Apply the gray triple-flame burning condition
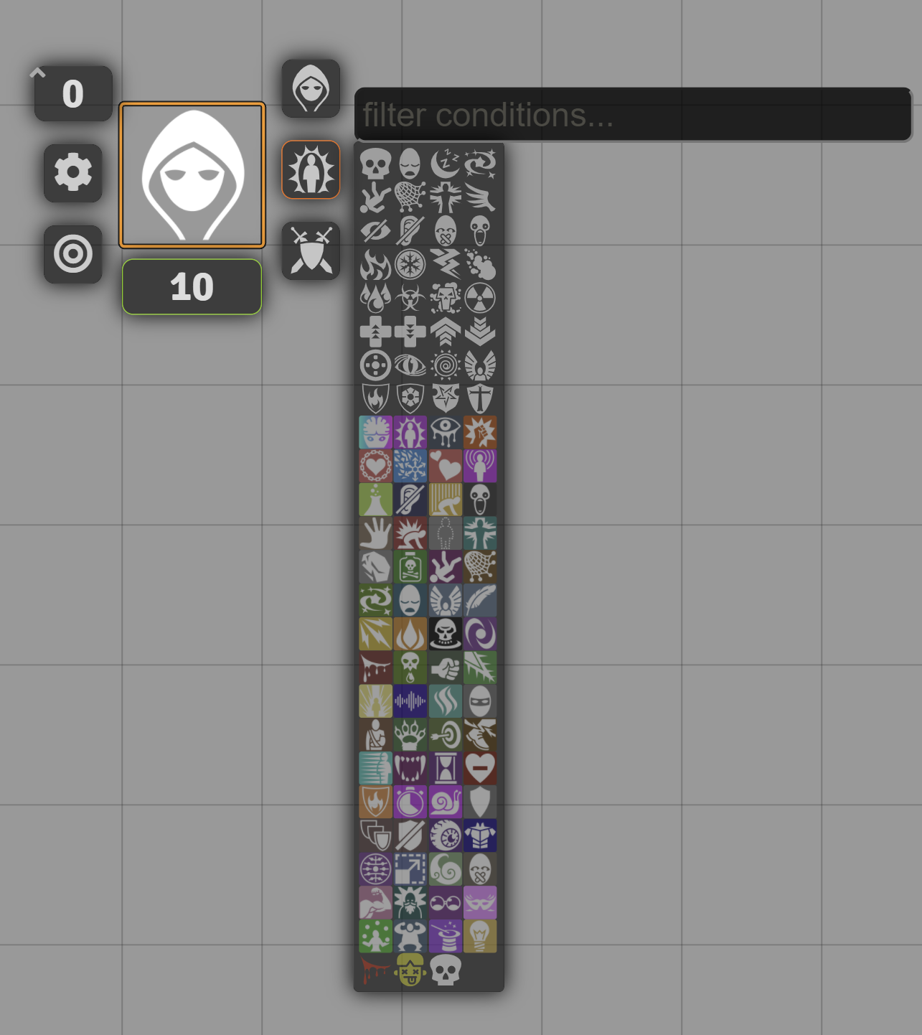The width and height of the screenshot is (922, 1035). [375, 264]
